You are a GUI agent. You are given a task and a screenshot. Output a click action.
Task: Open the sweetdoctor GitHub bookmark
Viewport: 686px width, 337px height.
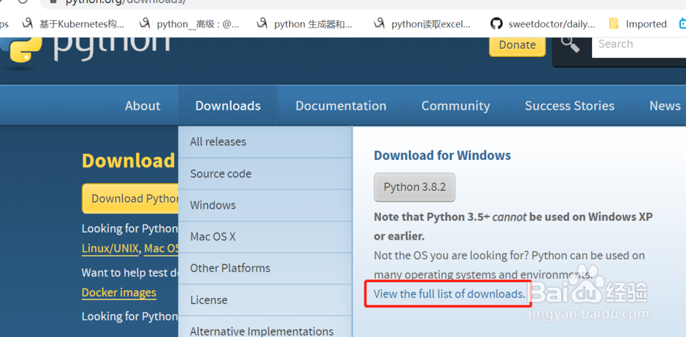(543, 24)
